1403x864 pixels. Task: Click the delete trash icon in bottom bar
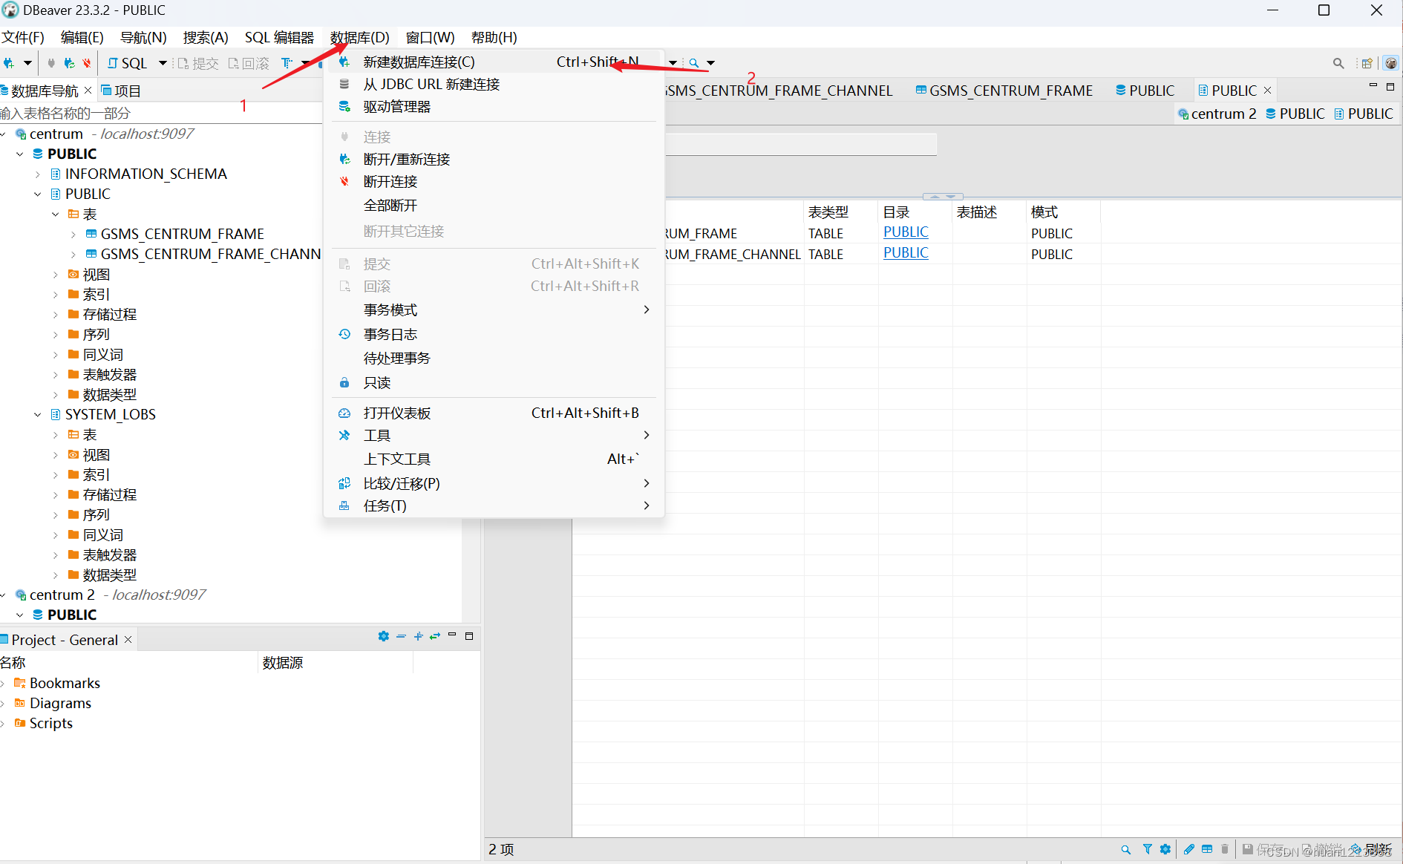pyautogui.click(x=1225, y=849)
